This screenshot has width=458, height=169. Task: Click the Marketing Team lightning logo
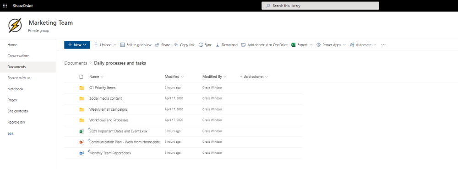[15, 25]
